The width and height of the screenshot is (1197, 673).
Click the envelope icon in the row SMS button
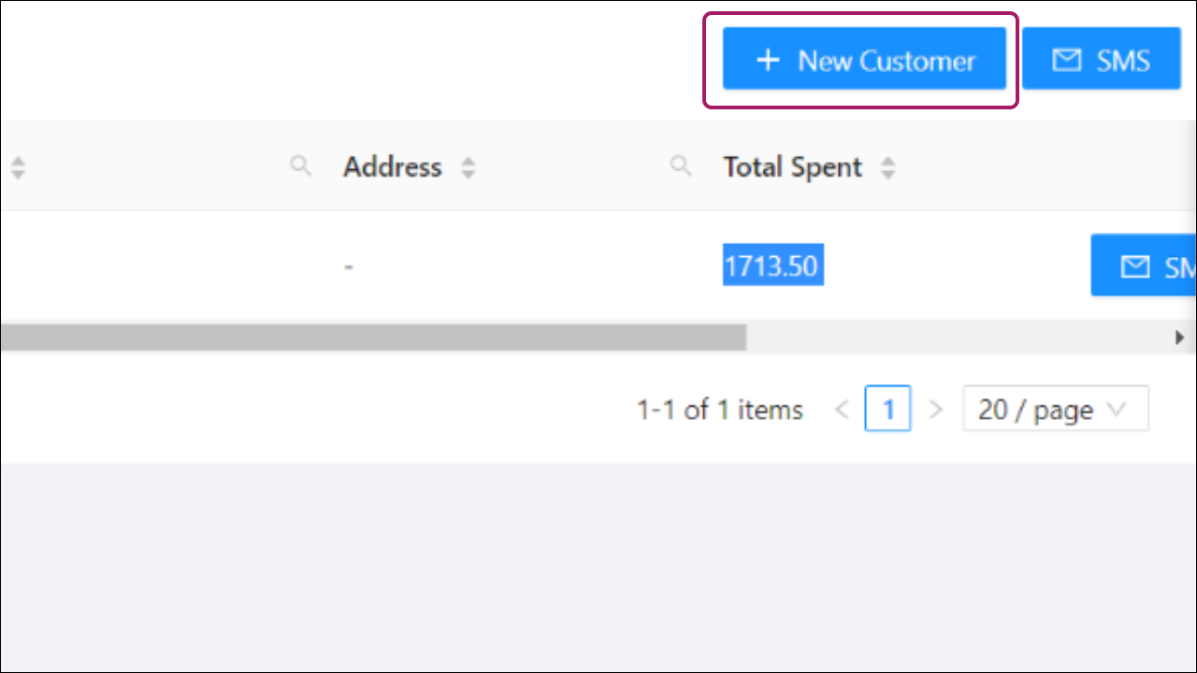1135,267
